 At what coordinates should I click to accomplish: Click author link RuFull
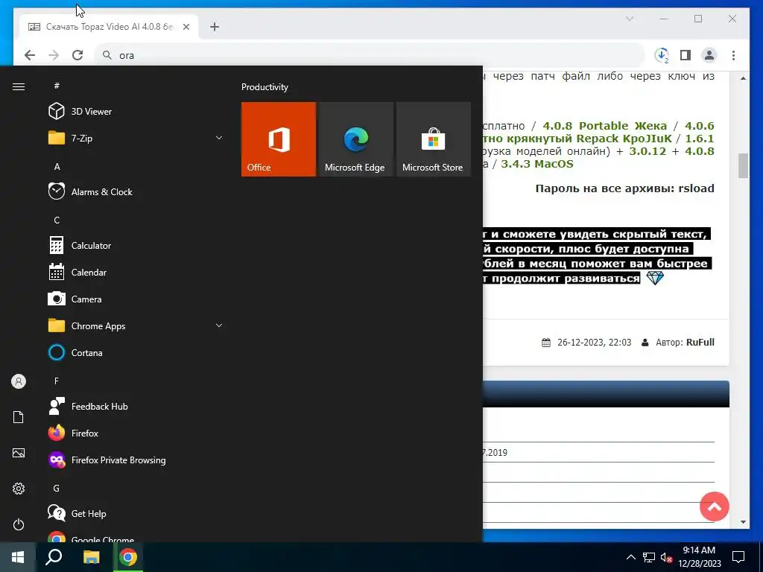tap(700, 342)
